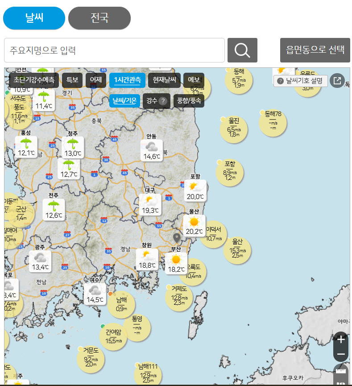Select the 초단기강수예측 map mode
This screenshot has width=352, height=386.
[34, 80]
